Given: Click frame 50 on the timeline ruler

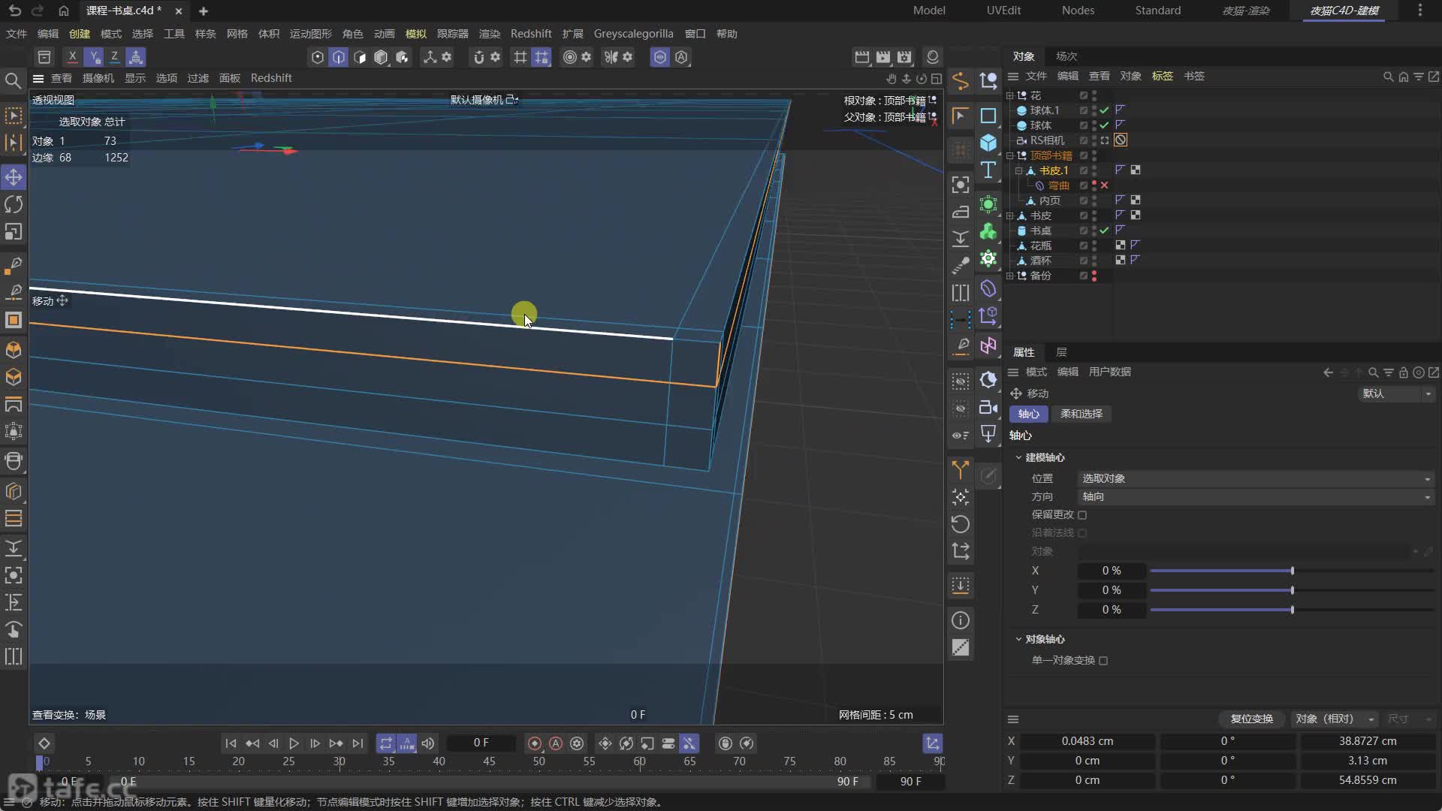Looking at the screenshot, I should click(539, 761).
